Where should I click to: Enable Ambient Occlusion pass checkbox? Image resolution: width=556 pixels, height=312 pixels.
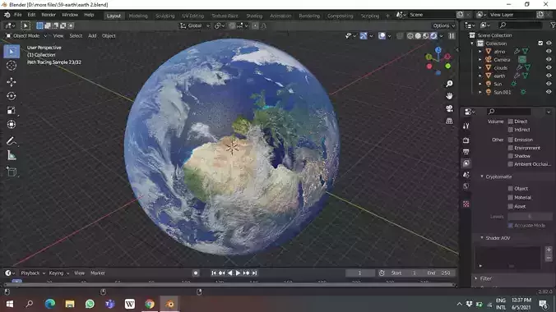click(510, 164)
